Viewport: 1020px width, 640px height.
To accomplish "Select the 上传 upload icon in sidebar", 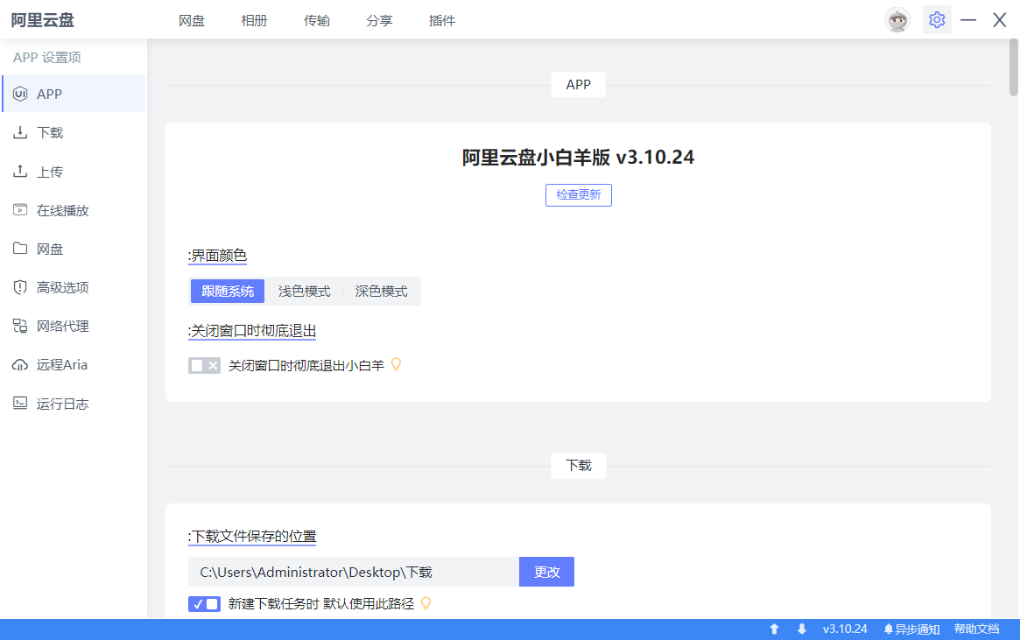I will tap(20, 172).
